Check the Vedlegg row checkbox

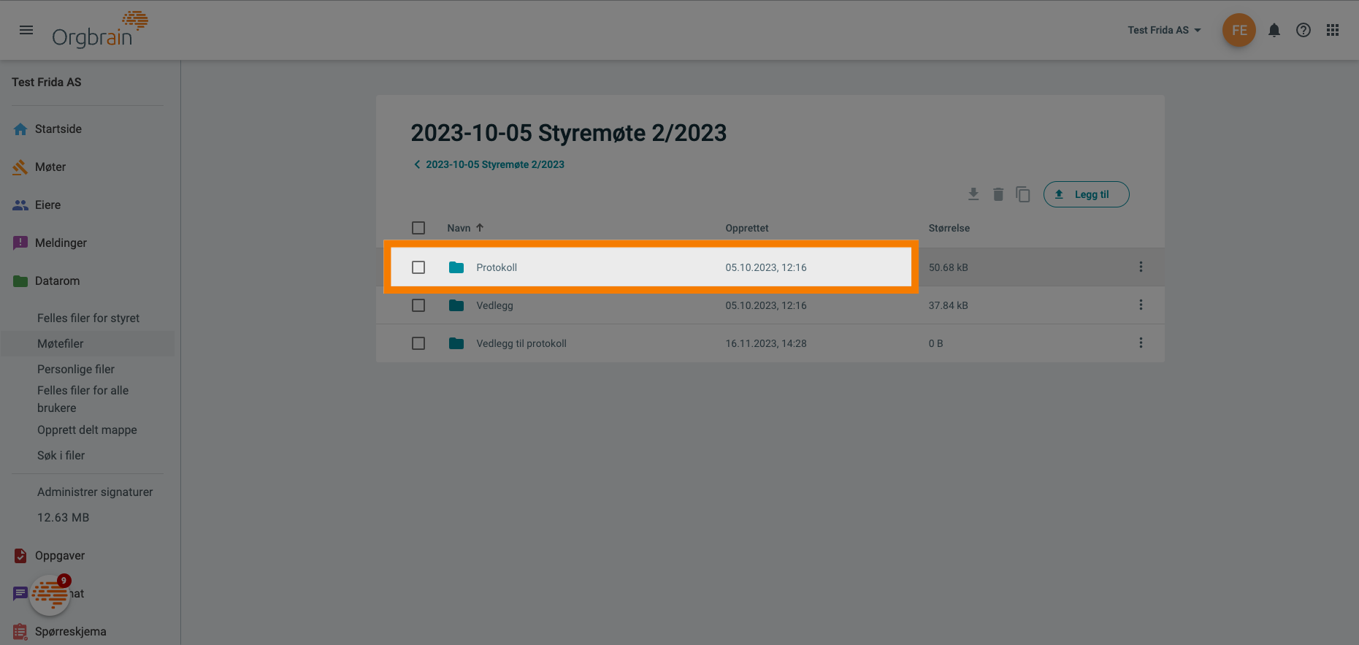(418, 305)
